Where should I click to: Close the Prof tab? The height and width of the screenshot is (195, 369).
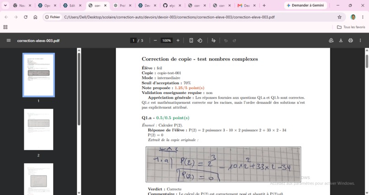(130, 6)
